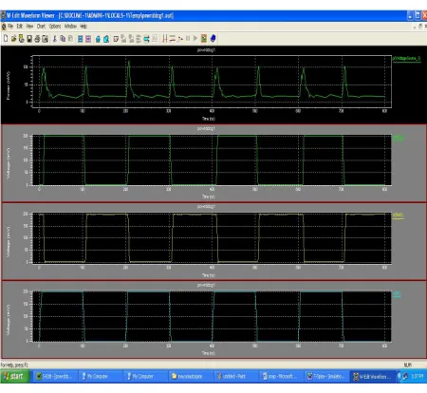Click the application icon left of the File menu
Image resolution: width=427 pixels, height=393 pixels.
click(x=4, y=27)
